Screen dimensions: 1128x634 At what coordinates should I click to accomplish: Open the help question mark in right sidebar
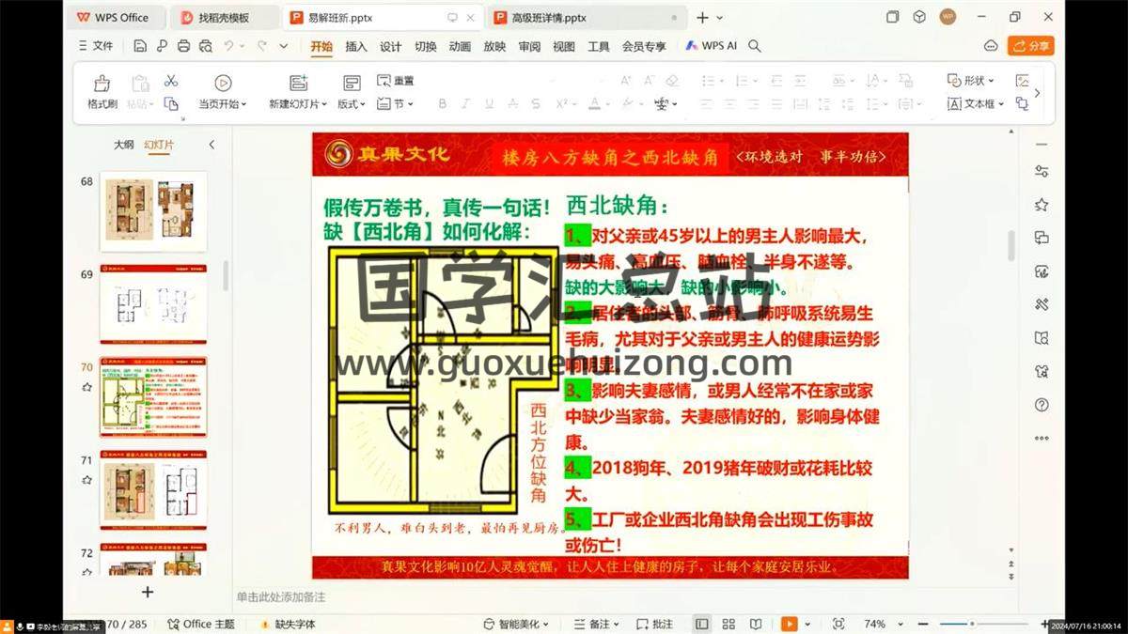(1042, 405)
